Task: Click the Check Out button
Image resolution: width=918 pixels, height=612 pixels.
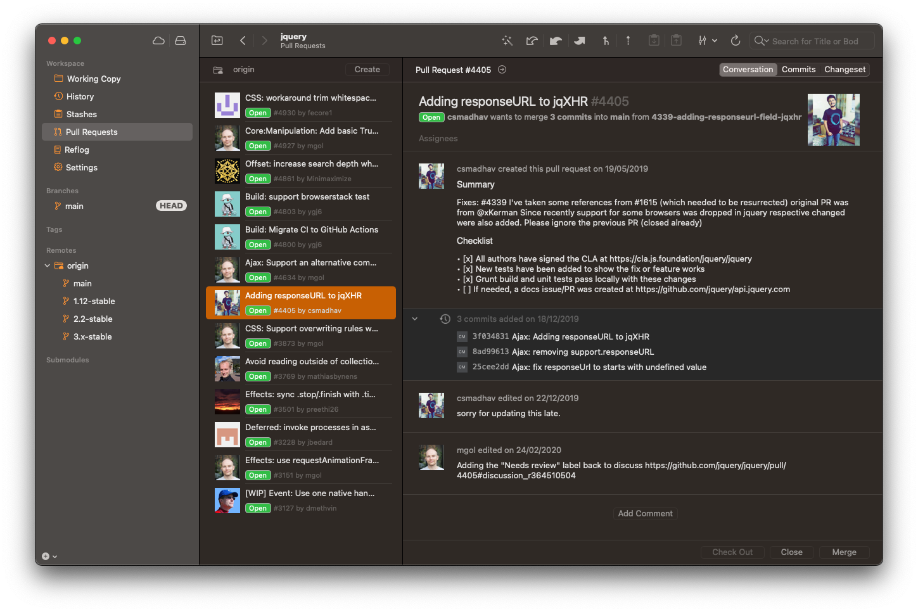Action: [x=732, y=552]
